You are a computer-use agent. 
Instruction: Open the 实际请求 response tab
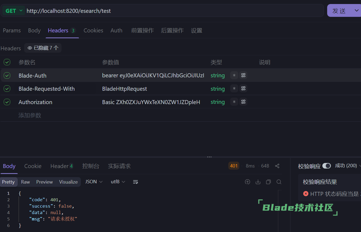[119, 166]
